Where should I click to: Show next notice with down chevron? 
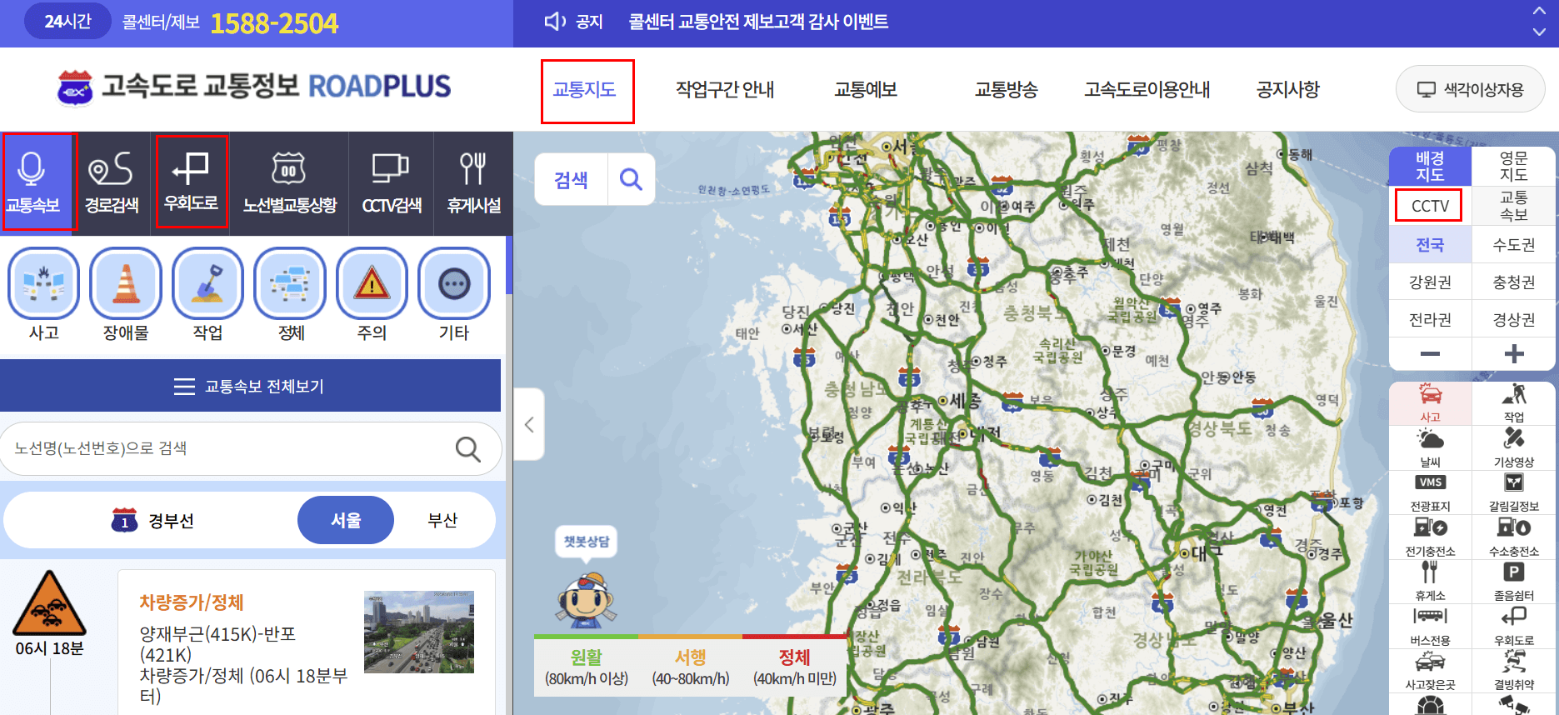(1539, 32)
